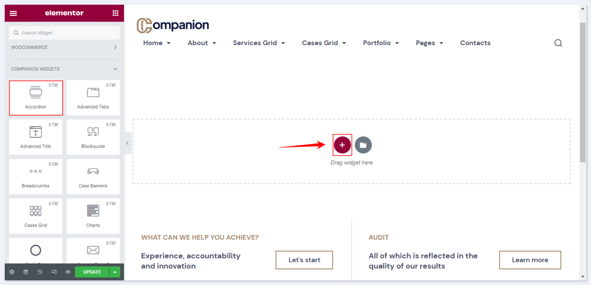
Task: Select the Accordion widget
Action: pyautogui.click(x=36, y=98)
